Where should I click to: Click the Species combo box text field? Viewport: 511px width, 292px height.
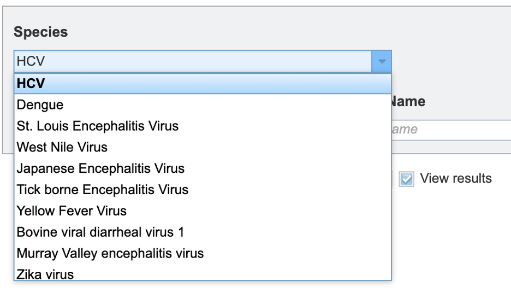point(193,61)
